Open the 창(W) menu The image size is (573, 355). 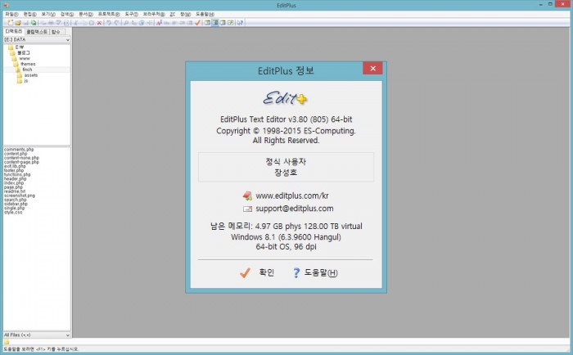point(185,14)
